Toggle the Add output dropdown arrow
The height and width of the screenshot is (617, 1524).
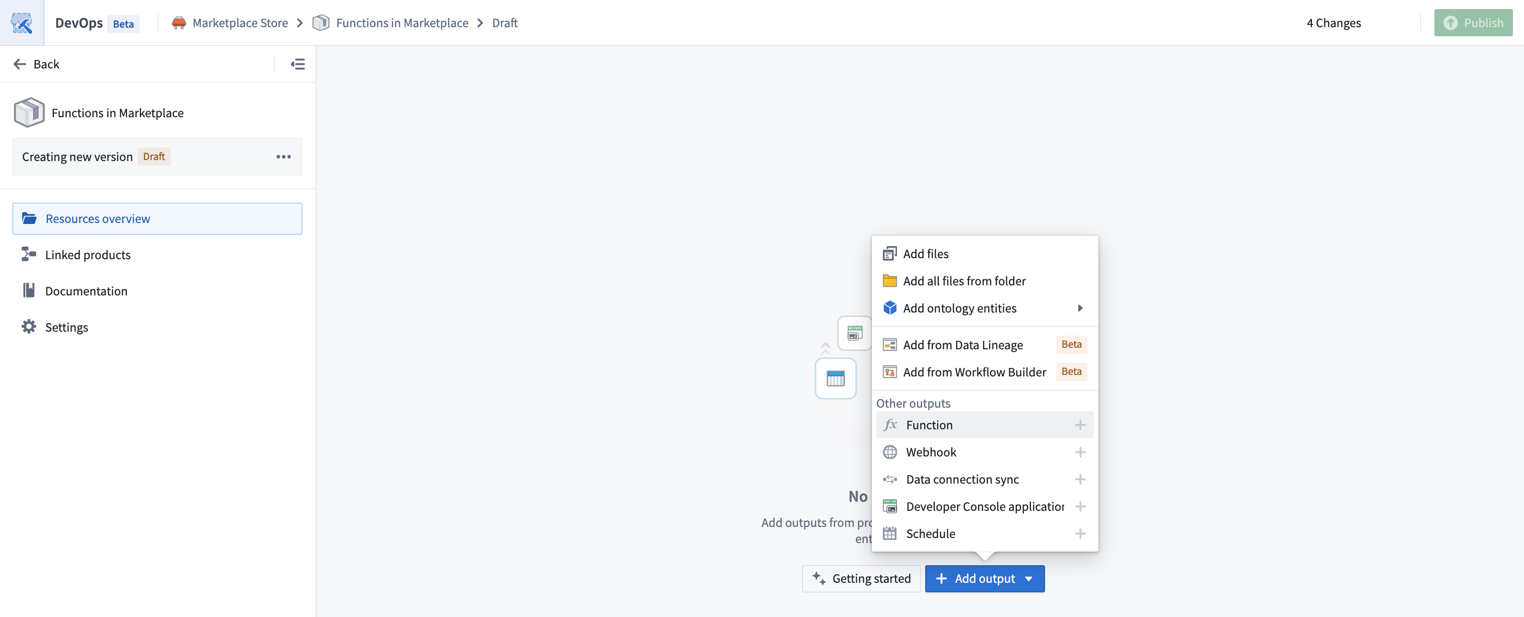[1029, 579]
